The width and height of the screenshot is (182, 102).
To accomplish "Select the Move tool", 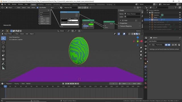I will pos(3,47).
